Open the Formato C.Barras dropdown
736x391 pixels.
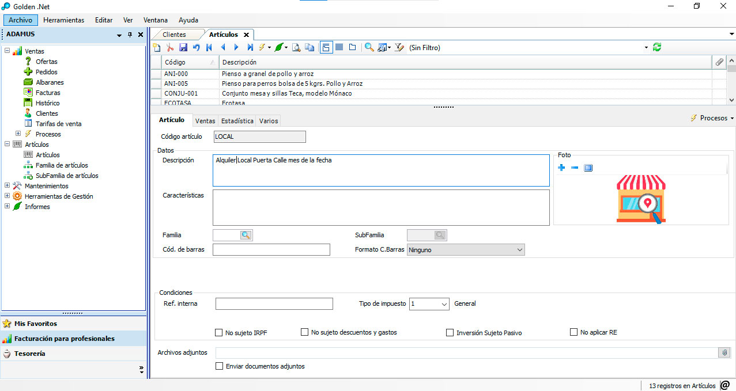pos(466,250)
